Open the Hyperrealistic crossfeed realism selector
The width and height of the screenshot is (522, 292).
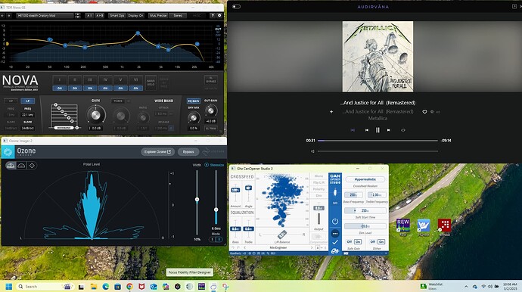pos(365,179)
